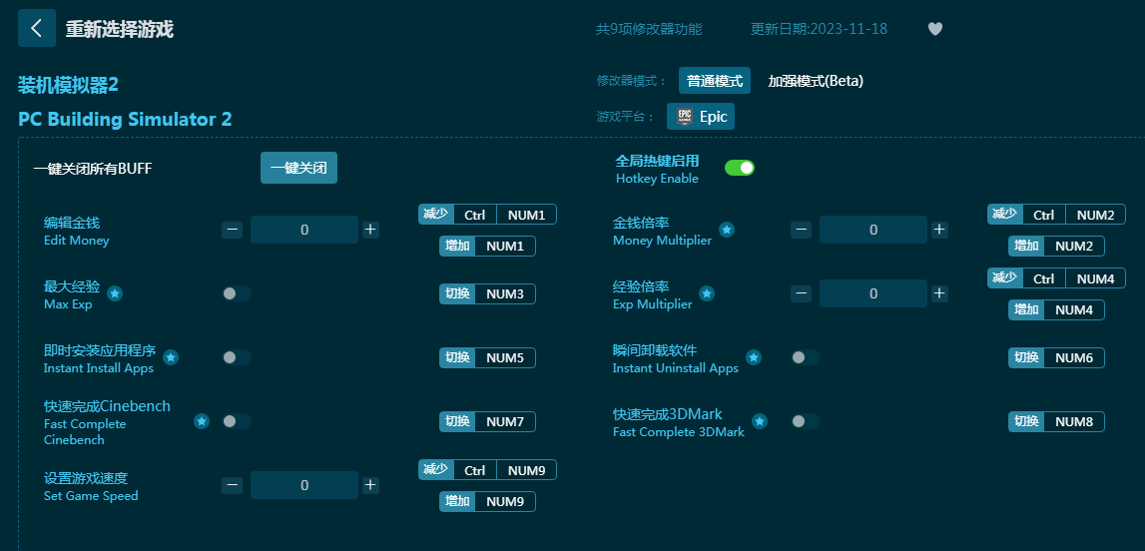Click star icon beside Max Exp

click(116, 293)
